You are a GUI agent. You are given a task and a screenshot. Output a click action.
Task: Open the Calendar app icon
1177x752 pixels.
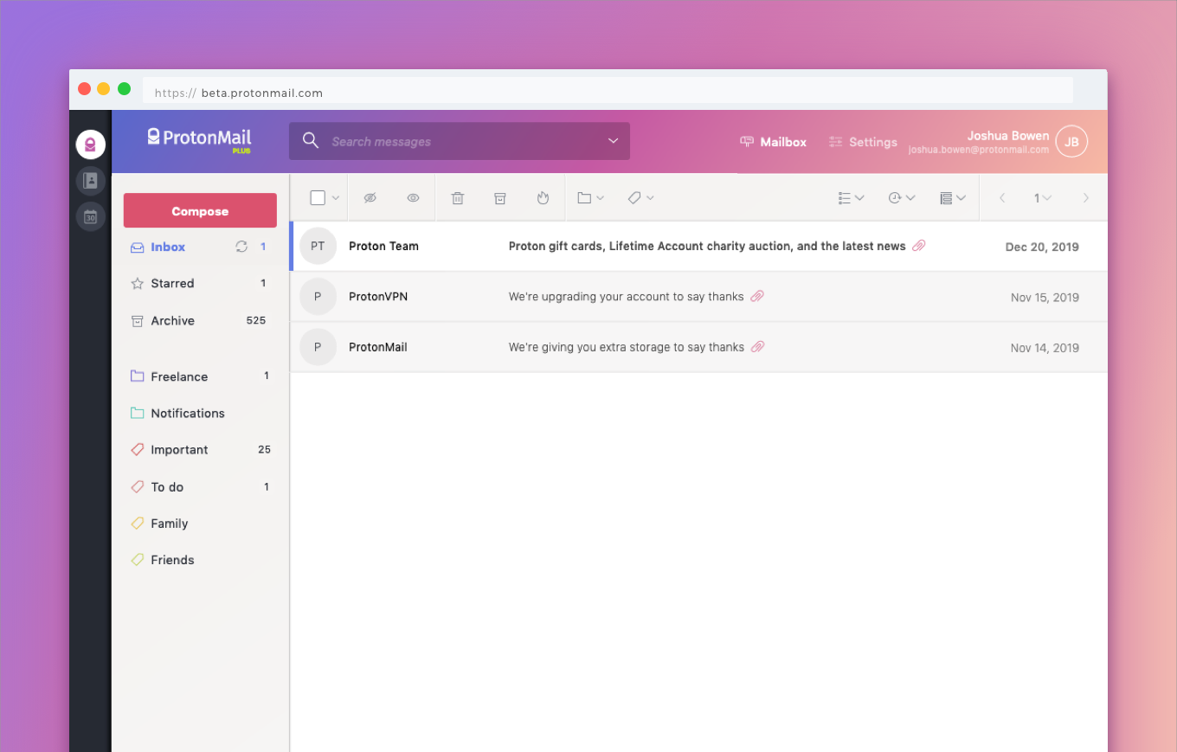click(90, 217)
